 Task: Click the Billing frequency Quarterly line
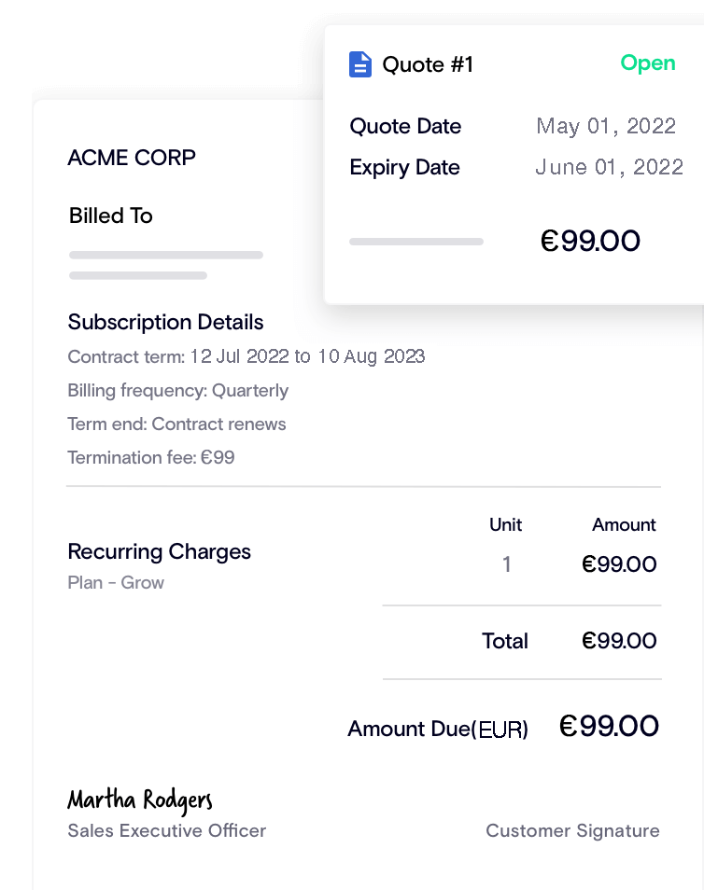(x=177, y=391)
